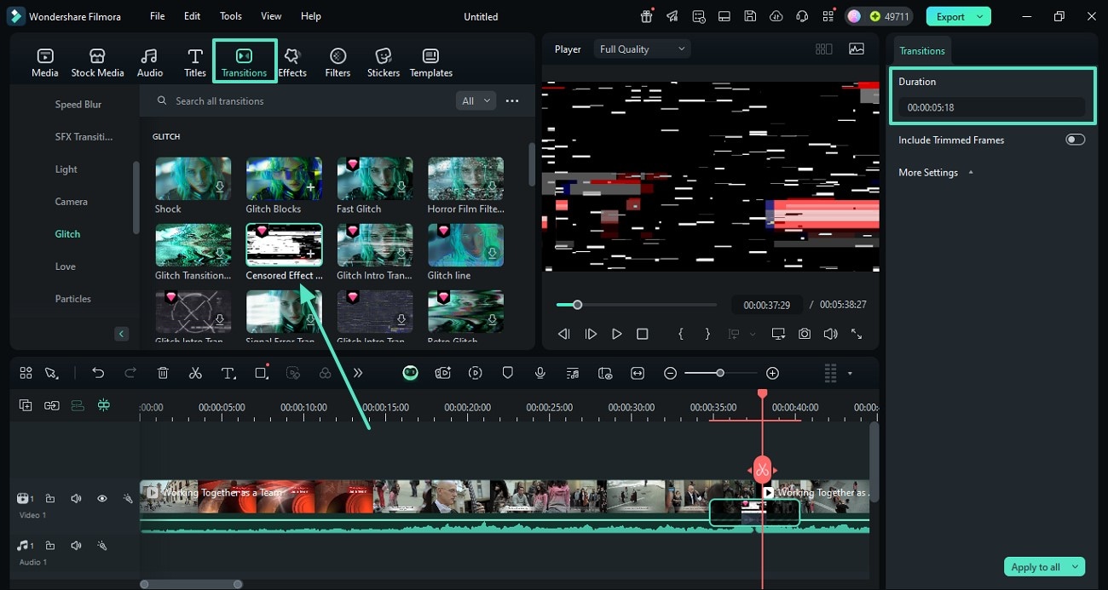Select the Glitch Blocks transition thumbnail

tap(284, 178)
